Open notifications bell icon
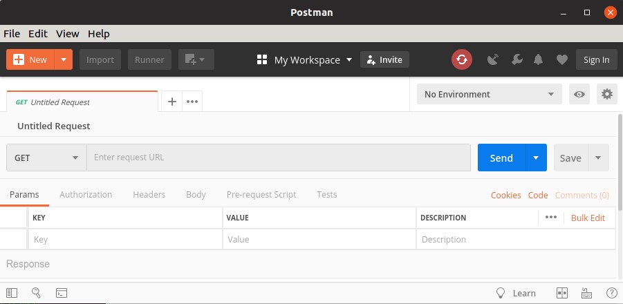 539,60
